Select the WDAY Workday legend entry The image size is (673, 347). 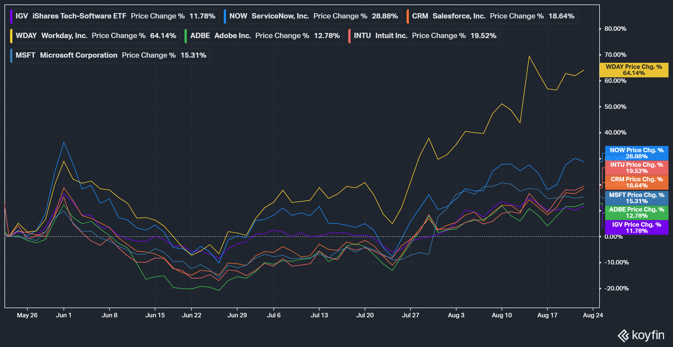click(95, 36)
